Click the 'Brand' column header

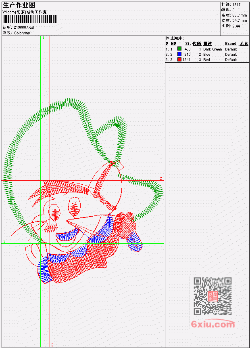231,44
